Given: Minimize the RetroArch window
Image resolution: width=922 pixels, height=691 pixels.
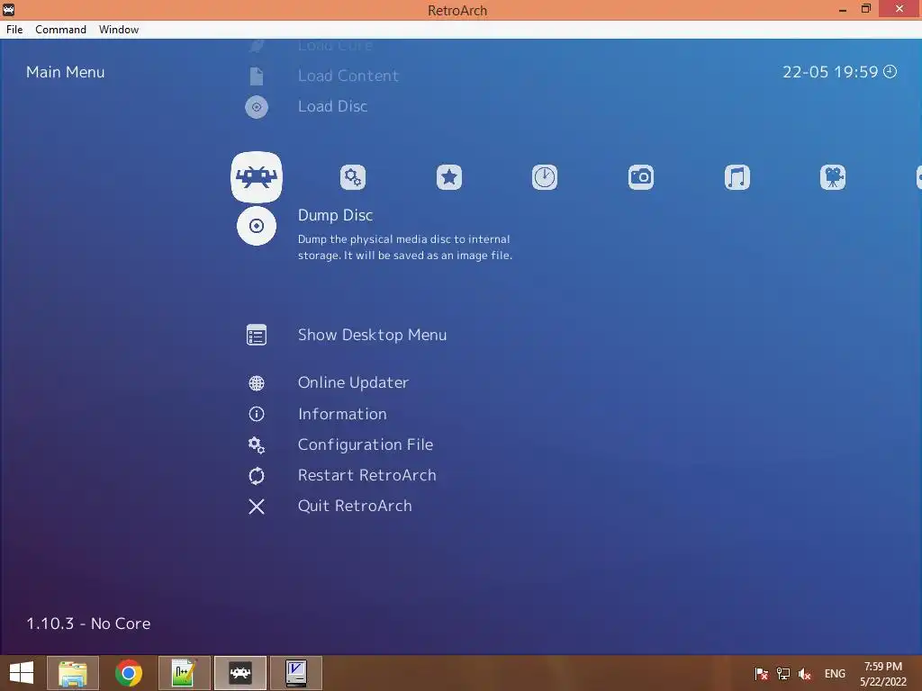Looking at the screenshot, I should 843,10.
